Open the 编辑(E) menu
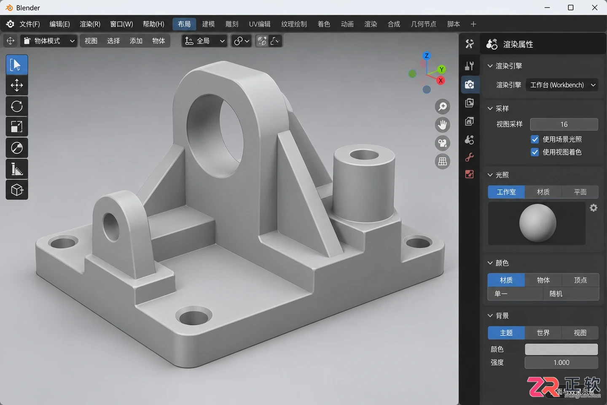Screen dimensions: 607x405 click(60, 24)
